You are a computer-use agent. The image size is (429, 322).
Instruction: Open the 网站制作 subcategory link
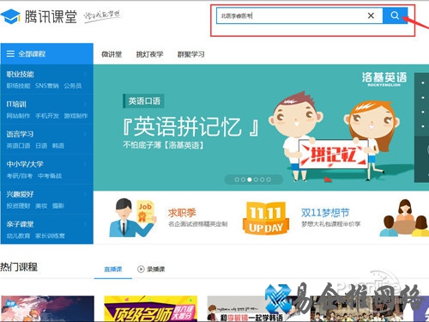pos(18,116)
